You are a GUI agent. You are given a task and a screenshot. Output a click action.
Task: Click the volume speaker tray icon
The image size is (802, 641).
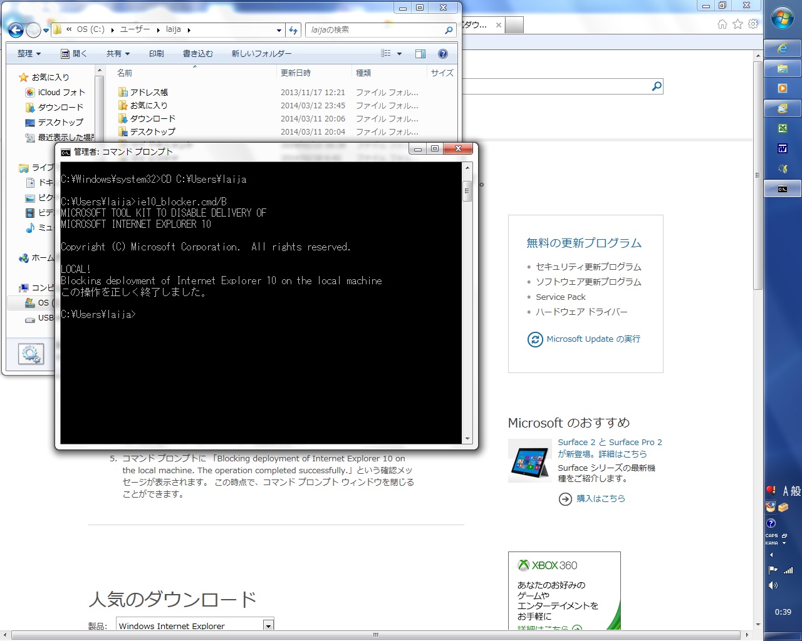[773, 585]
